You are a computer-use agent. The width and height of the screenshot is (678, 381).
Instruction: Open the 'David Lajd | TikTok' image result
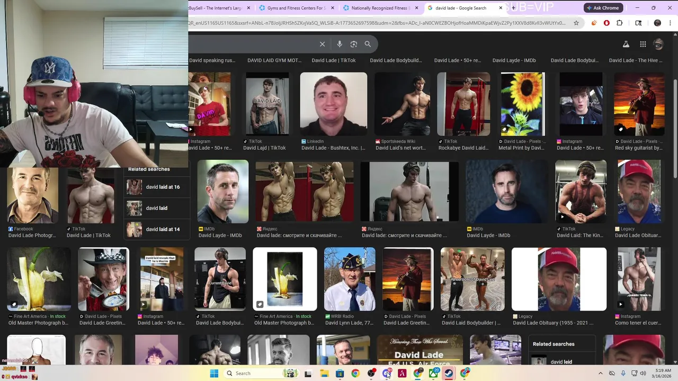tap(267, 104)
